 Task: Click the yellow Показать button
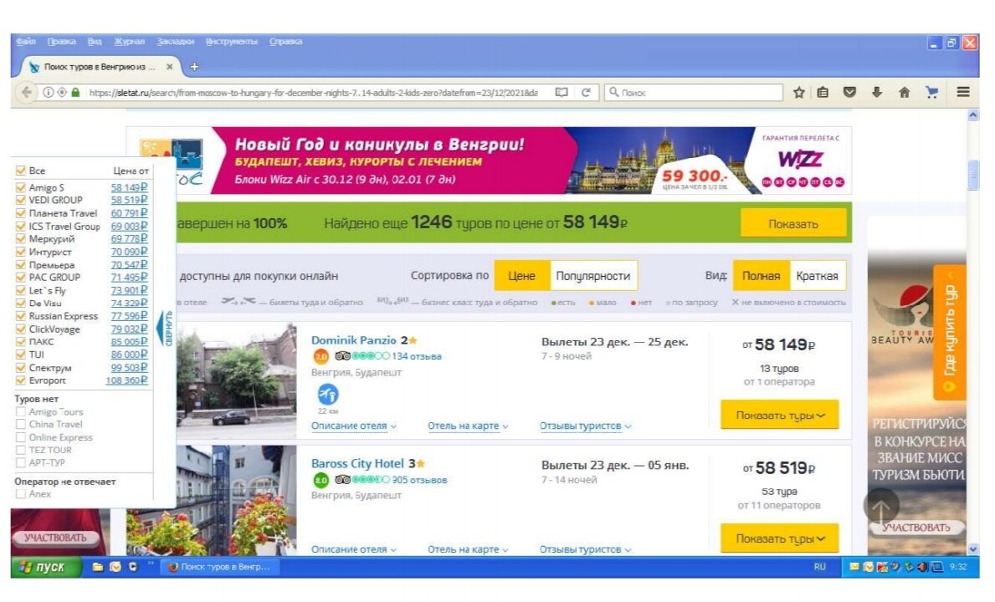pos(793,224)
